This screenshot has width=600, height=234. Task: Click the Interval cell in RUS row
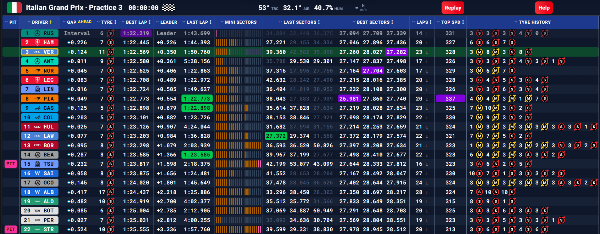(77, 33)
